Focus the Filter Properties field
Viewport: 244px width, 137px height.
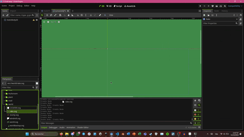tap(220, 23)
